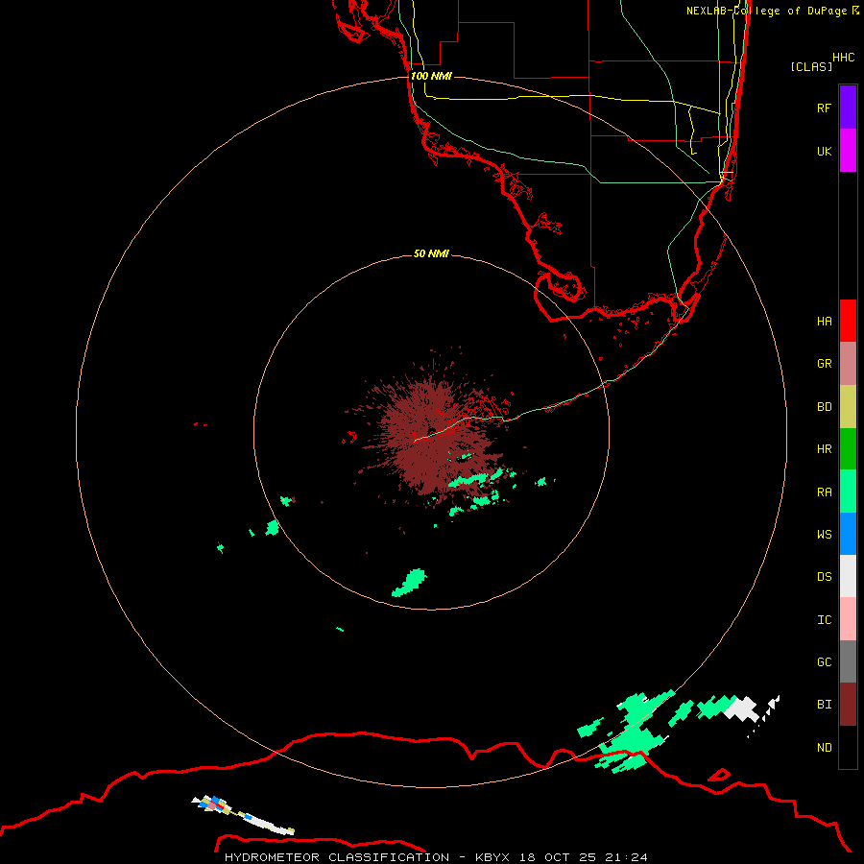
Task: Click the RF legend label
Action: click(824, 108)
